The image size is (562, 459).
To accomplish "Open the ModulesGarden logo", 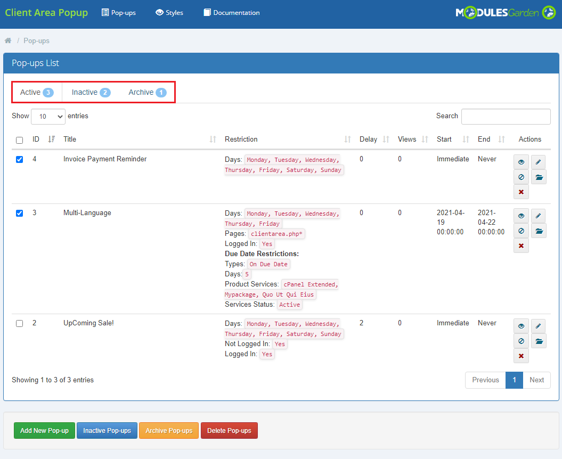I will [506, 13].
